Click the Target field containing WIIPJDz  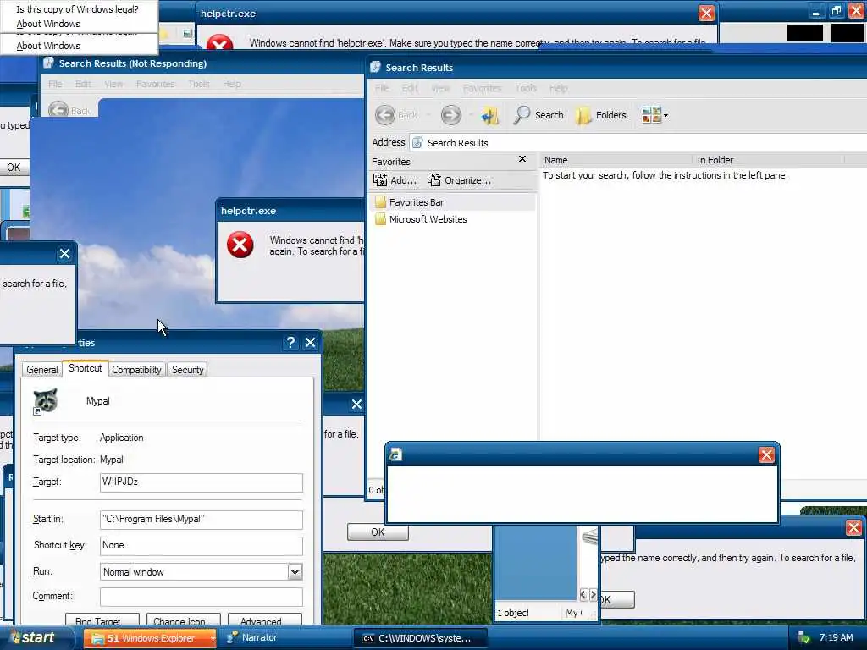(x=202, y=482)
